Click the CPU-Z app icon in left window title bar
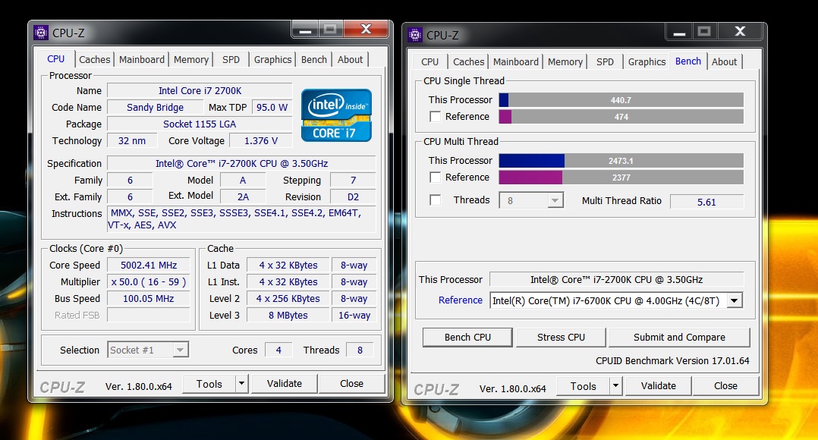 tap(41, 33)
